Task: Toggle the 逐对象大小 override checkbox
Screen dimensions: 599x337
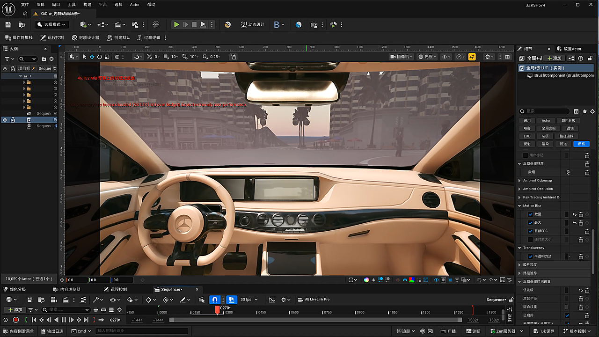Action: [x=530, y=240]
